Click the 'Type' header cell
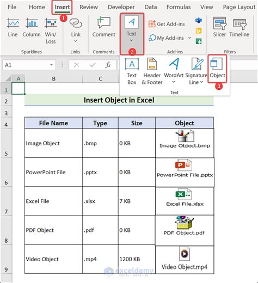 tap(100, 123)
